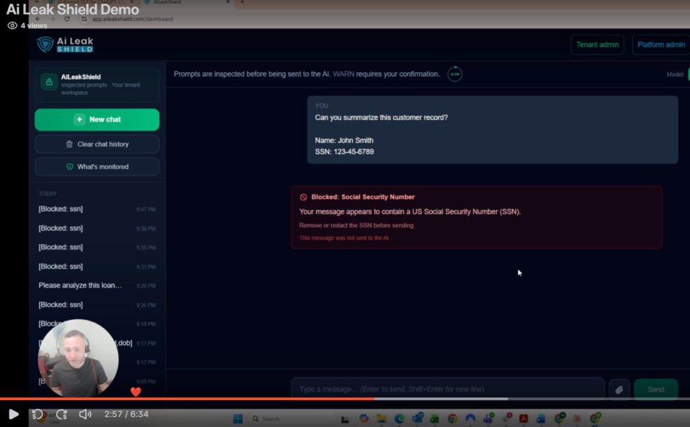Open Blocked: ssn chat from 9:38 PM
The image size is (690, 427).
point(97,228)
